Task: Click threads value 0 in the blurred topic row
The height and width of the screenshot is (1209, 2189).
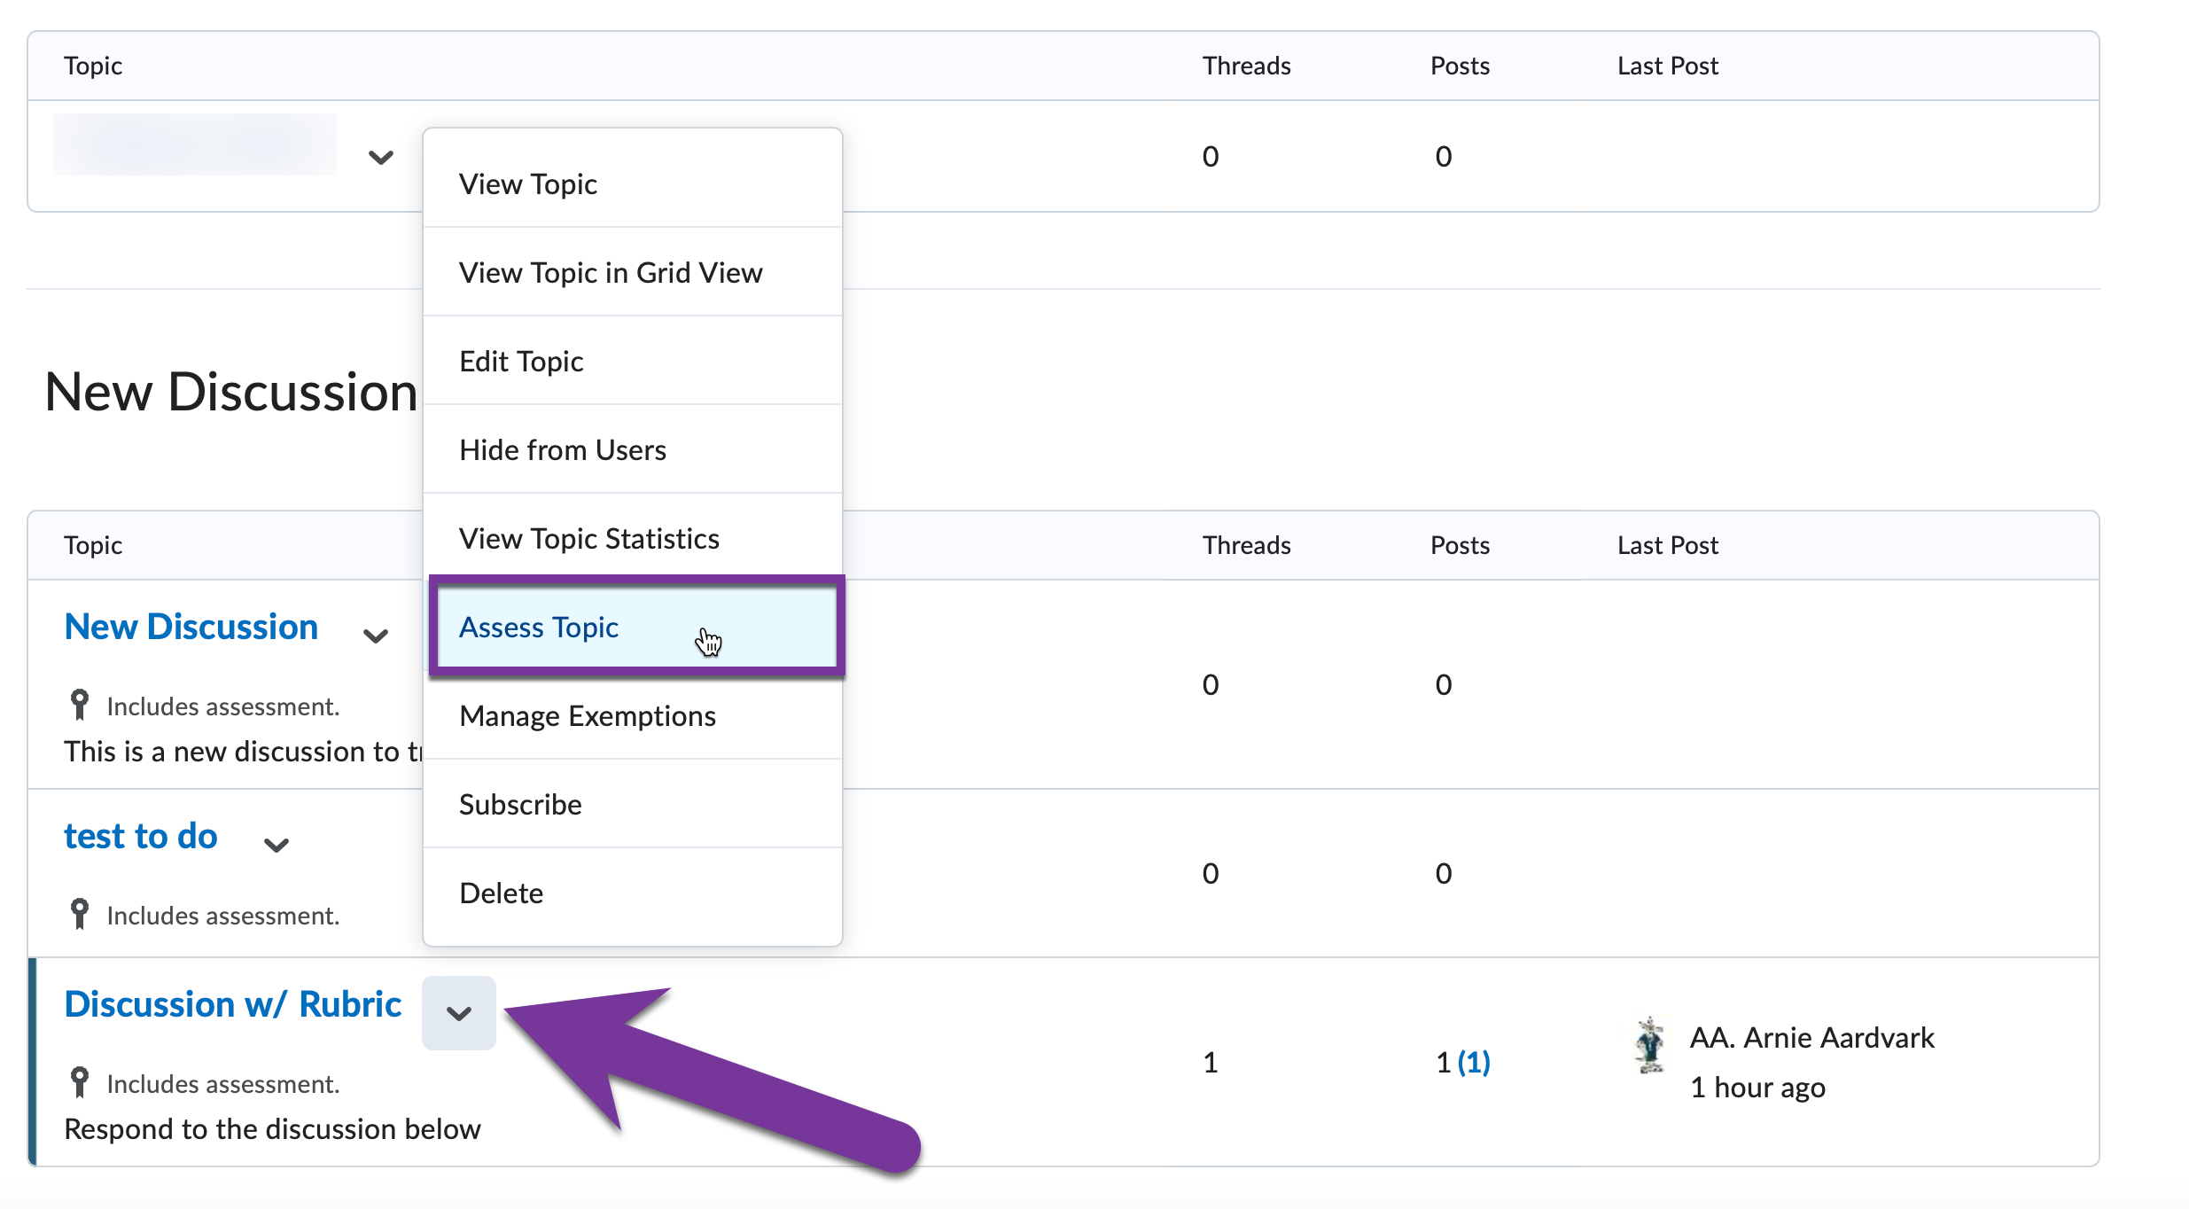Action: tap(1211, 156)
